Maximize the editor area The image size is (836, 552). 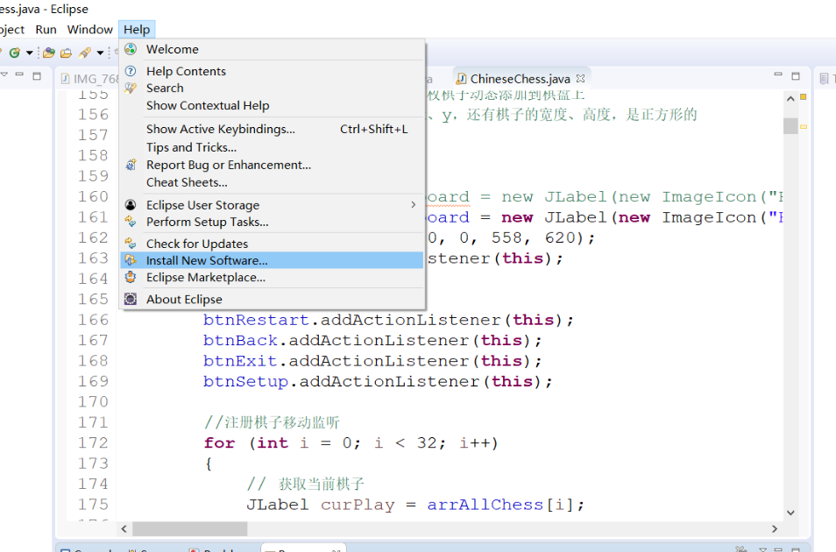point(796,75)
